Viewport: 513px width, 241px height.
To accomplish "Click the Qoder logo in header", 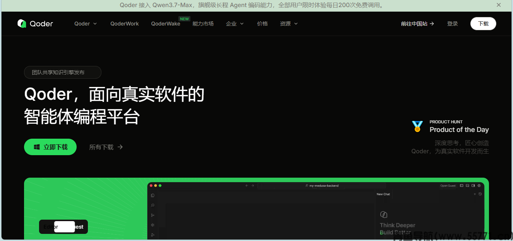I will pos(35,24).
